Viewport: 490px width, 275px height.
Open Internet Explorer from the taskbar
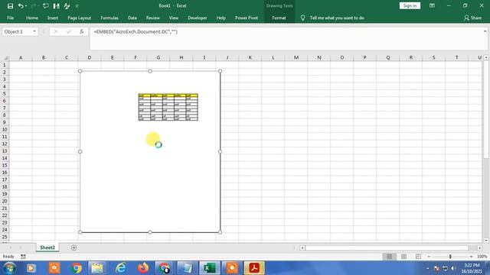[121, 268]
